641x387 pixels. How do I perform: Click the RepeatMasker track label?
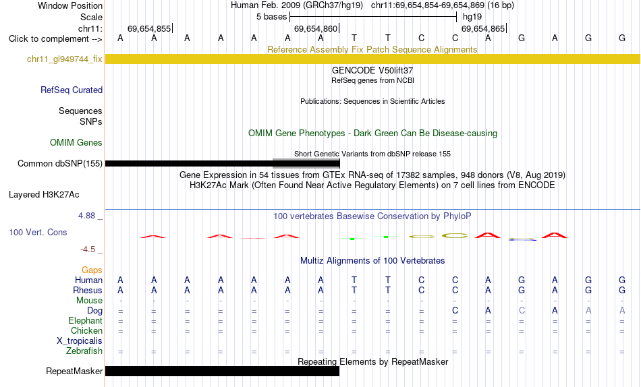coord(74,371)
